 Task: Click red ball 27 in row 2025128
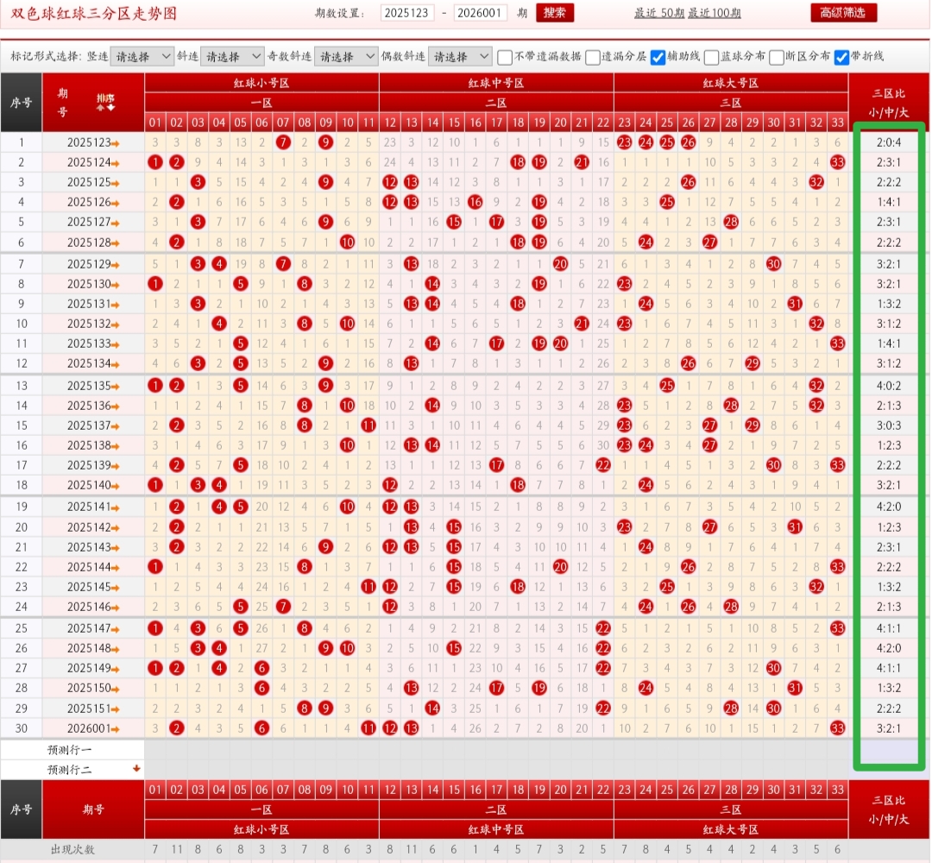coord(709,242)
